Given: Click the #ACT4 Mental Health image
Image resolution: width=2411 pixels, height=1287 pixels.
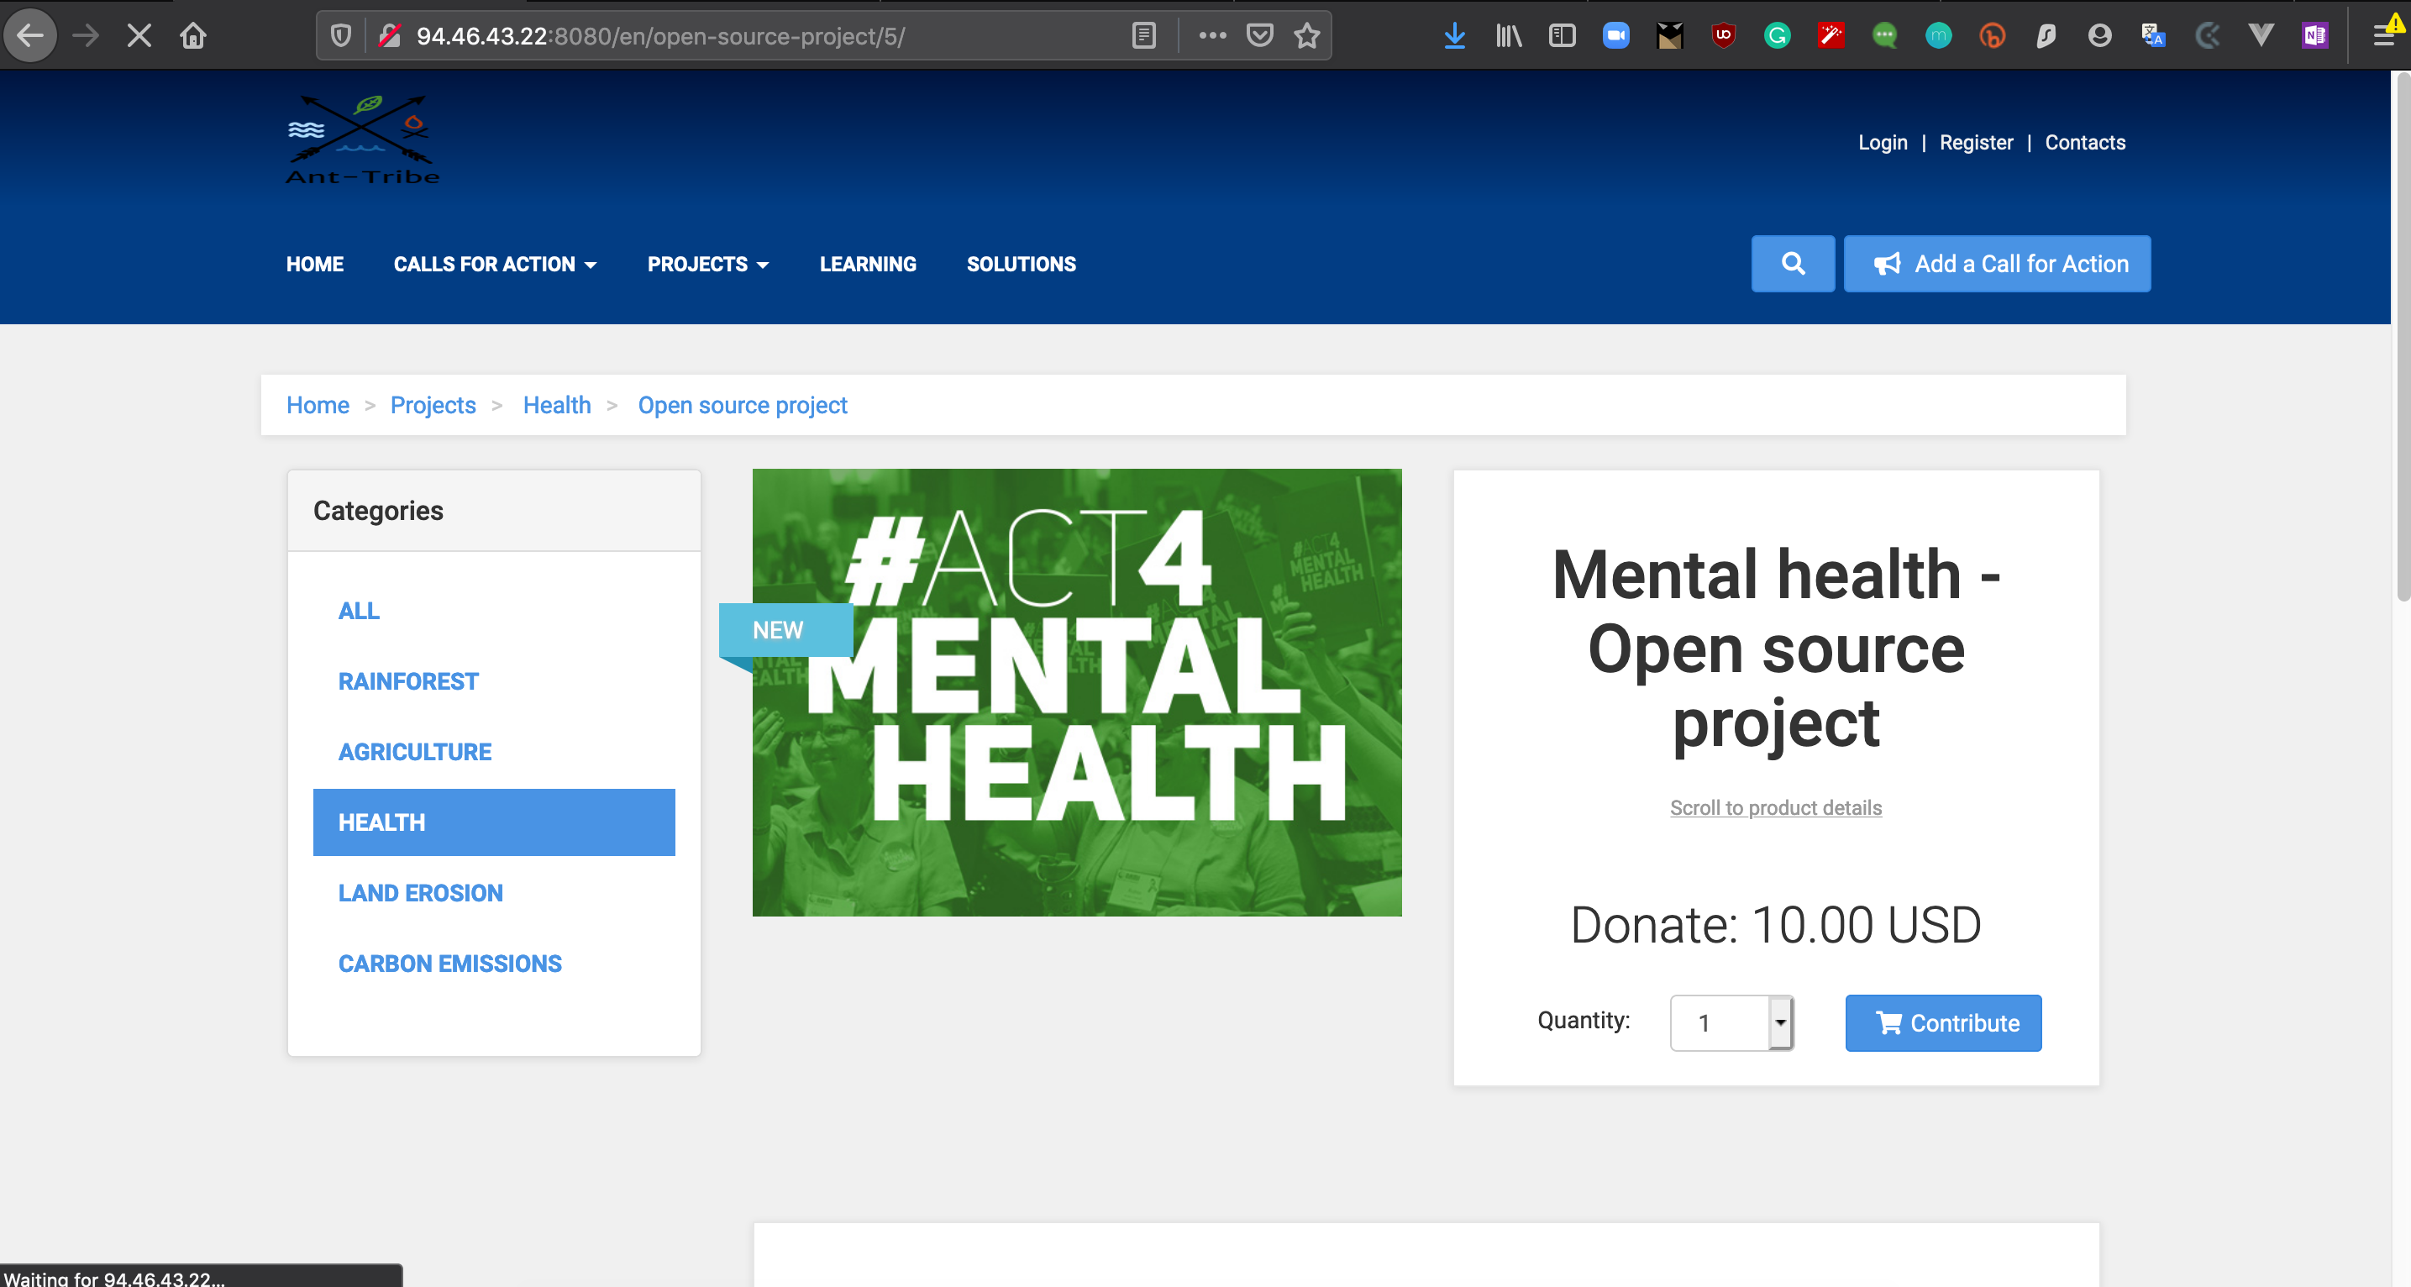Looking at the screenshot, I should point(1076,692).
